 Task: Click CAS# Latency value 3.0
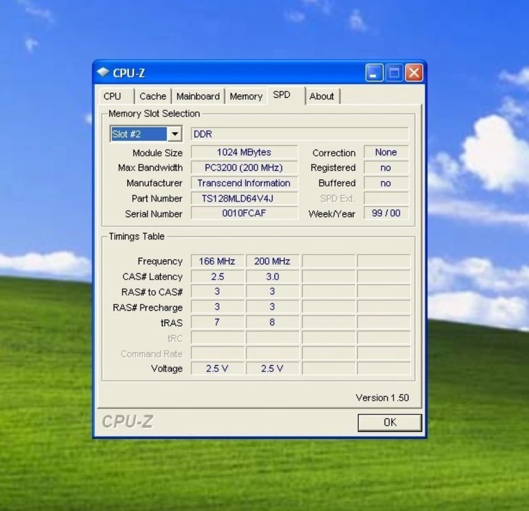point(273,277)
